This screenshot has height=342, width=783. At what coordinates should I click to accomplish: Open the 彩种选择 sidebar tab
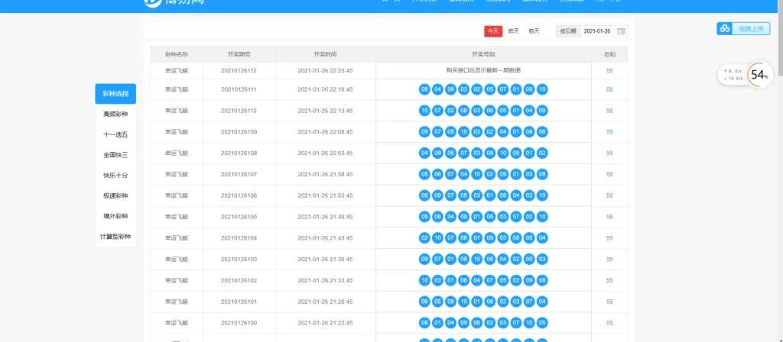point(115,94)
